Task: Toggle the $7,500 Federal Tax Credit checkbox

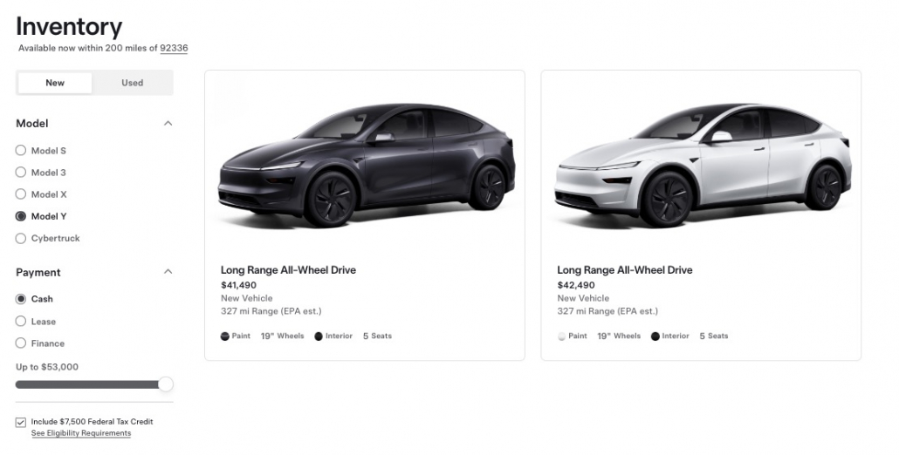Action: (x=21, y=422)
